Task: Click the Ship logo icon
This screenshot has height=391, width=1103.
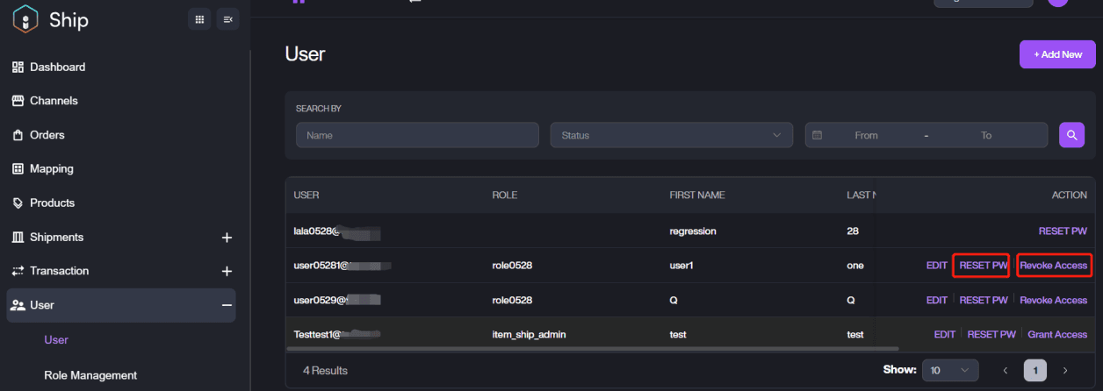Action: click(x=25, y=18)
